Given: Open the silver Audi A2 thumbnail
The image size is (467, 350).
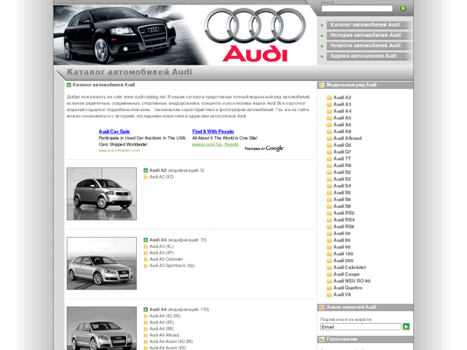Looking at the screenshot, I should [x=101, y=193].
